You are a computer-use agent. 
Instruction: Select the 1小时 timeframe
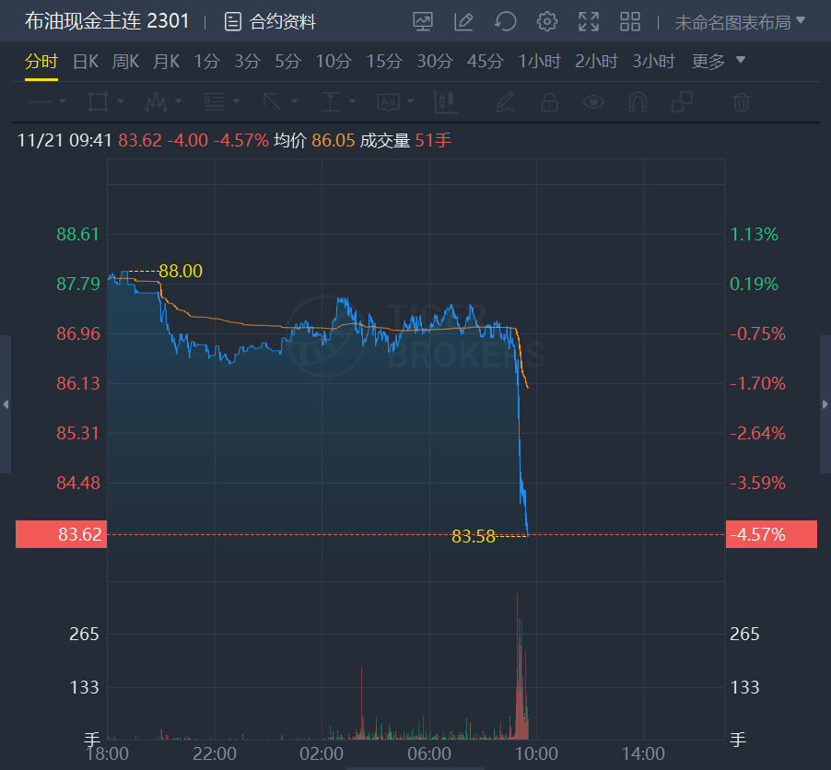point(539,62)
